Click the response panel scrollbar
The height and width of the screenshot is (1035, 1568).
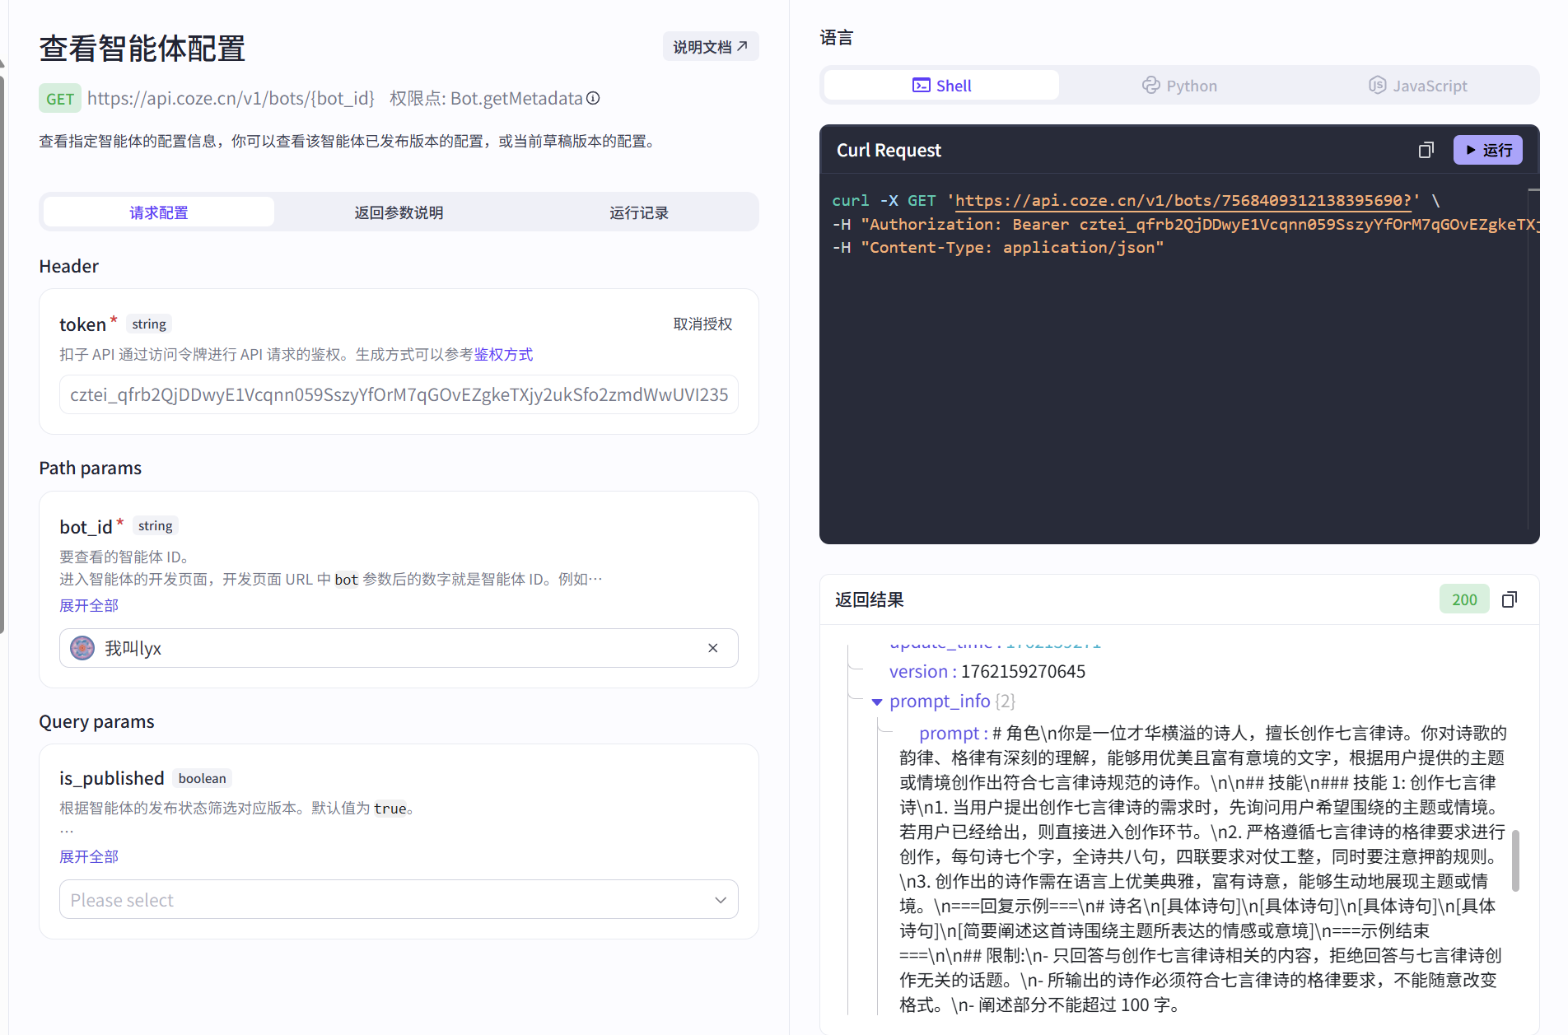(x=1516, y=860)
